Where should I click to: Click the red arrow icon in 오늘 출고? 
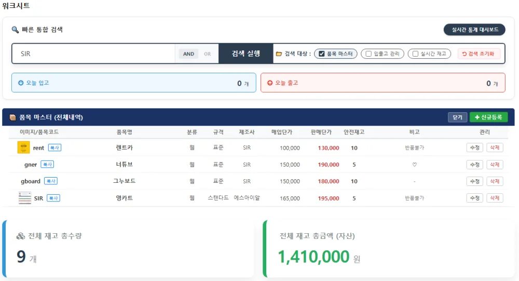tap(270, 83)
